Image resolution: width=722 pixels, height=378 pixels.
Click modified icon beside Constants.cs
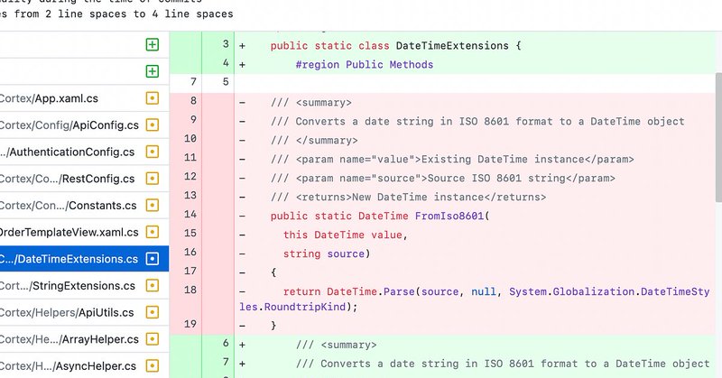[x=153, y=205]
